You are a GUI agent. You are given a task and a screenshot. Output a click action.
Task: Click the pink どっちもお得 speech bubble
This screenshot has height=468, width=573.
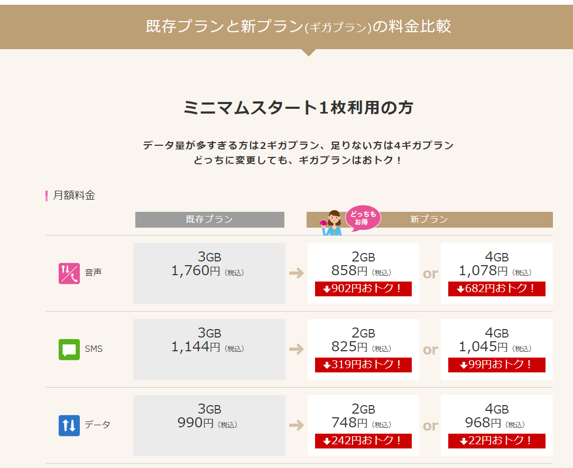point(363,218)
